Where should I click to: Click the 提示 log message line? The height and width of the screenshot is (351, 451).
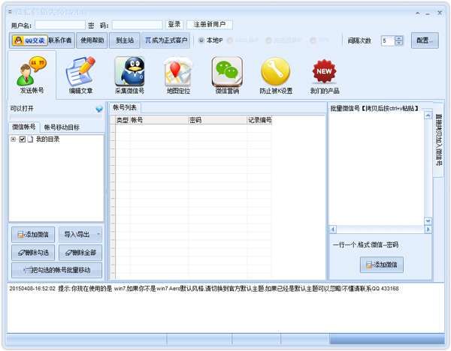click(x=204, y=289)
